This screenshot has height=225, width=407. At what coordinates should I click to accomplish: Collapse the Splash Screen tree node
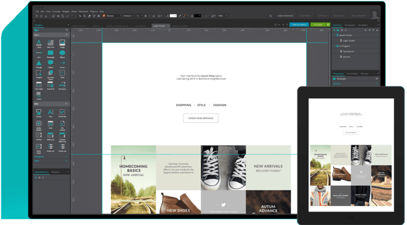click(334, 35)
